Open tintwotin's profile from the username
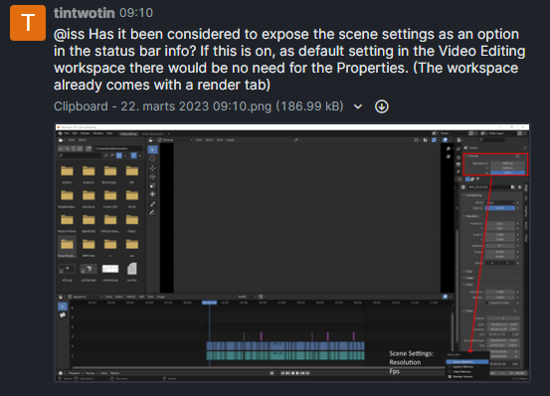Viewport: 550px width, 396px height. [85, 13]
